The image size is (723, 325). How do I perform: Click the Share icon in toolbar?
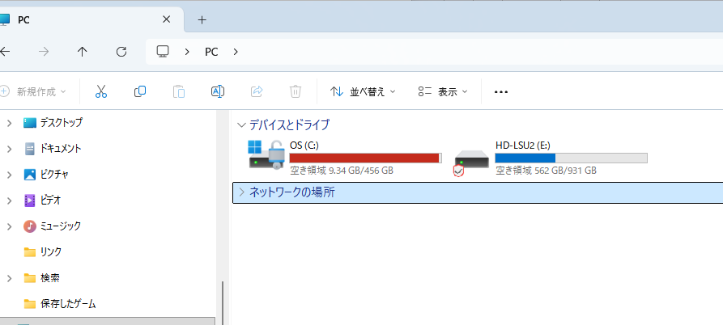click(x=257, y=91)
